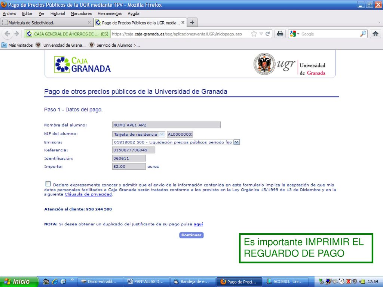The image size is (383, 287).
Task: Open the site identity CAJA GENERAL DE AHORROS badge
Action: point(67,34)
